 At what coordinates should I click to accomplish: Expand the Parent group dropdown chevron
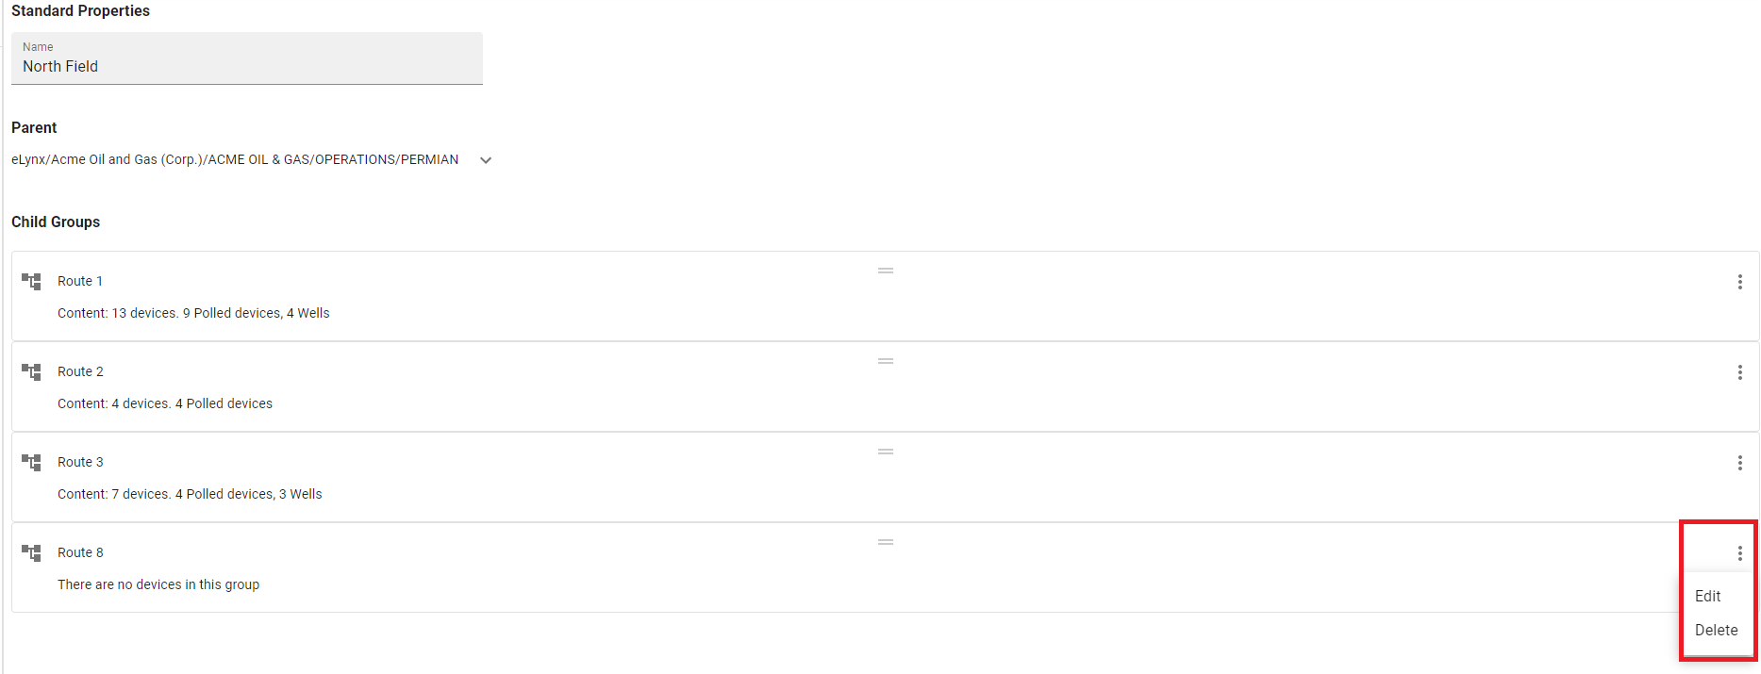[486, 160]
